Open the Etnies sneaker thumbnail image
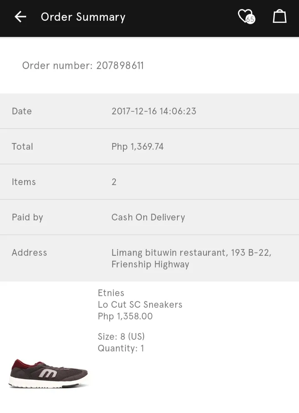Screen dimensions: 299x413 (49, 373)
